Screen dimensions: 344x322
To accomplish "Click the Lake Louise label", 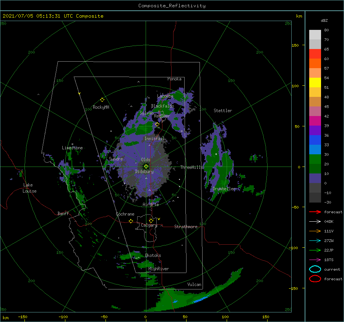I will pos(29,188).
